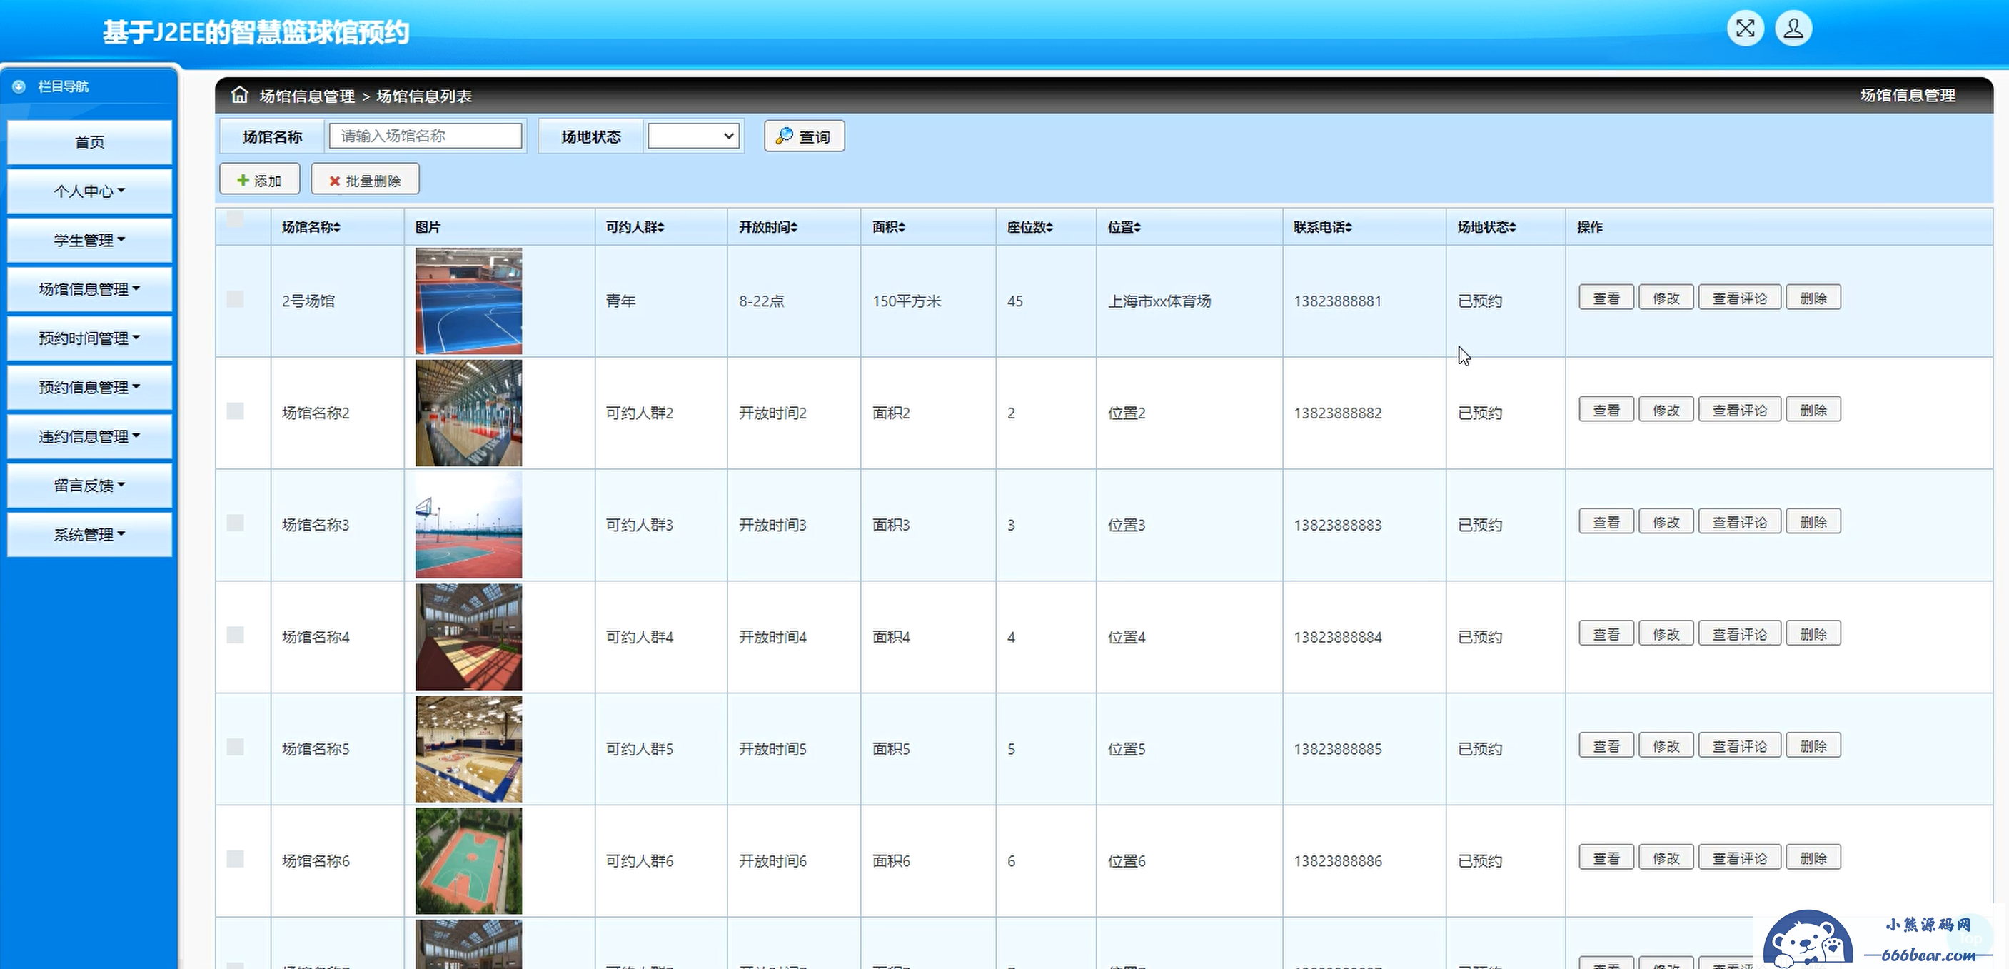Open the user profile icon in header
The width and height of the screenshot is (2009, 969).
pos(1793,29)
